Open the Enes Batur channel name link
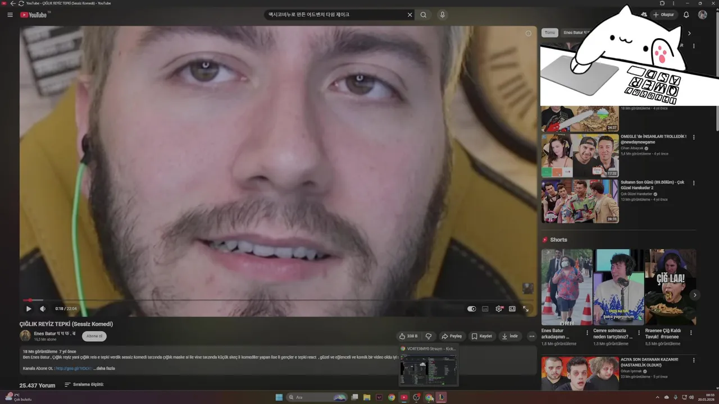Viewport: 719px width, 404px height. (54, 333)
